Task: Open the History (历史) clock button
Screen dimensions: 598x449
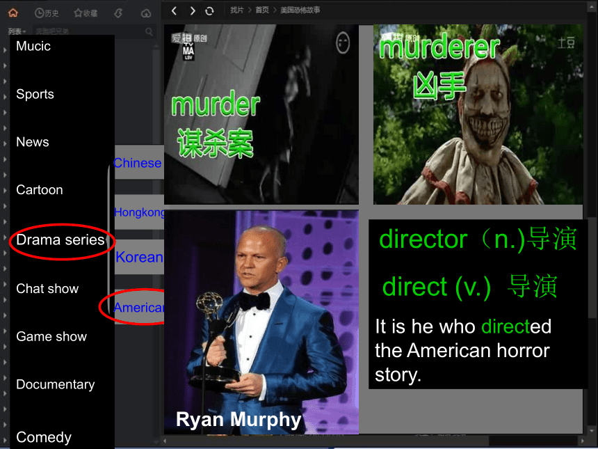Action: 47,13
